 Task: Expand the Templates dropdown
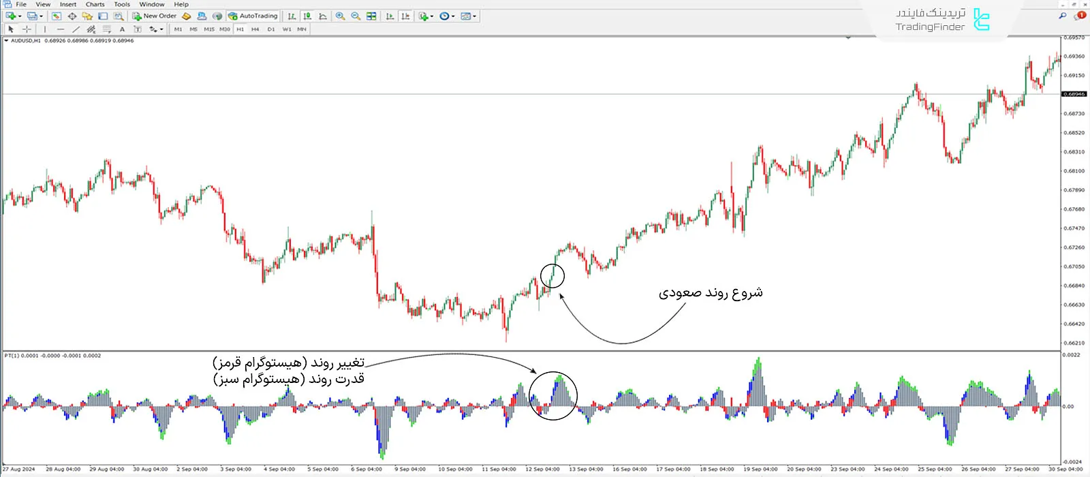[474, 16]
